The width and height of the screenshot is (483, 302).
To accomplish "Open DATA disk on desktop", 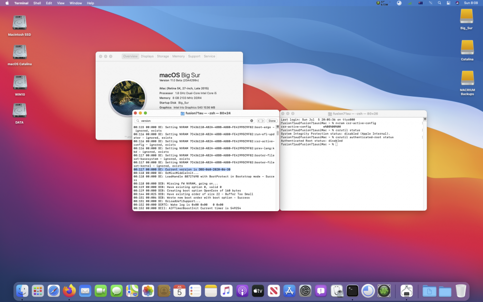I will pos(19,114).
